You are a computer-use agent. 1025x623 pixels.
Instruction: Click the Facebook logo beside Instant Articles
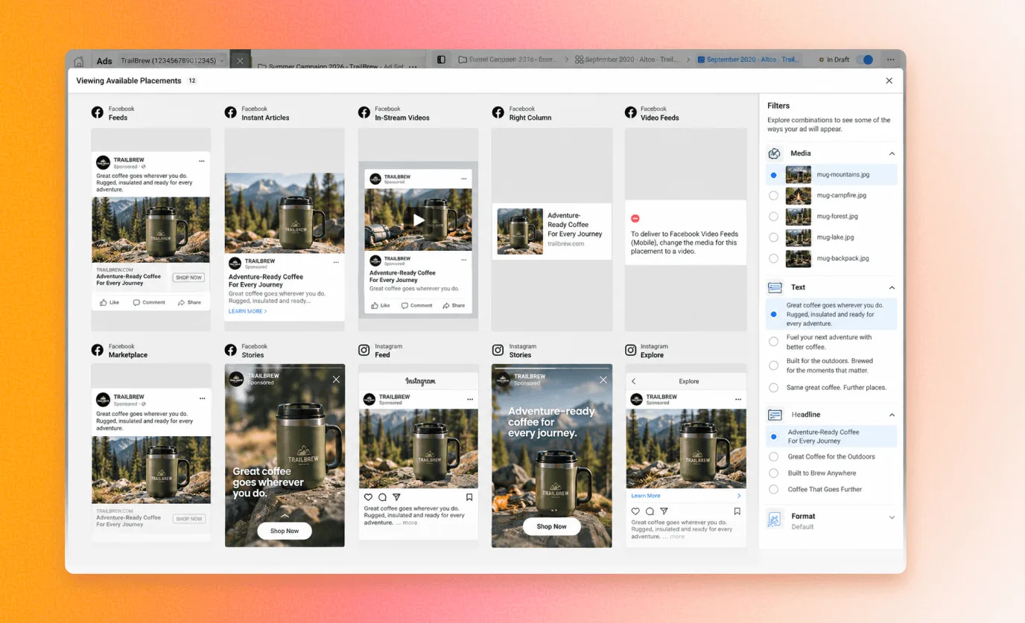[231, 112]
